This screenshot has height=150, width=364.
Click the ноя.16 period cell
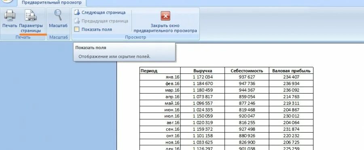tap(160, 142)
